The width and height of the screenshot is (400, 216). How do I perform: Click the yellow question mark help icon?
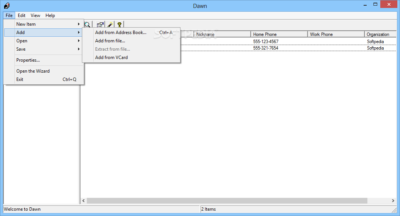click(x=119, y=25)
